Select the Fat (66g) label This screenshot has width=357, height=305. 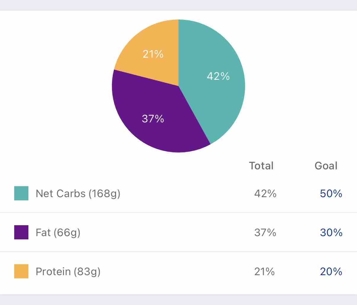[x=58, y=233]
